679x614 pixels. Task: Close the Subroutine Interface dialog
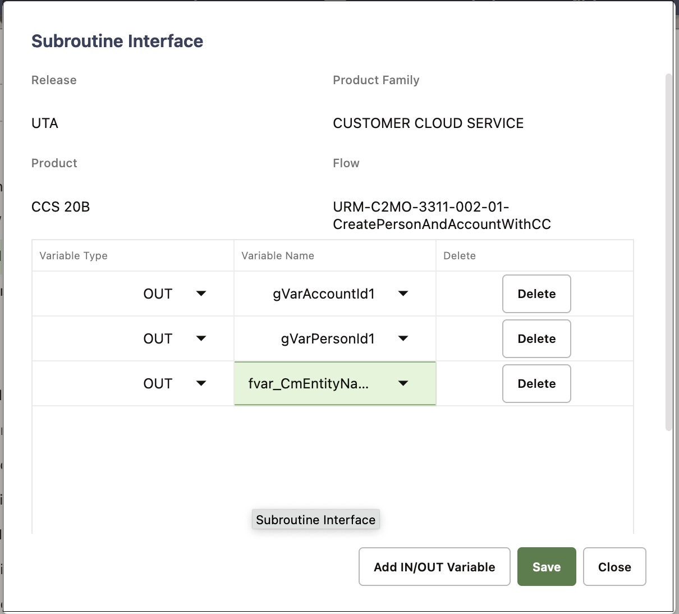point(614,567)
